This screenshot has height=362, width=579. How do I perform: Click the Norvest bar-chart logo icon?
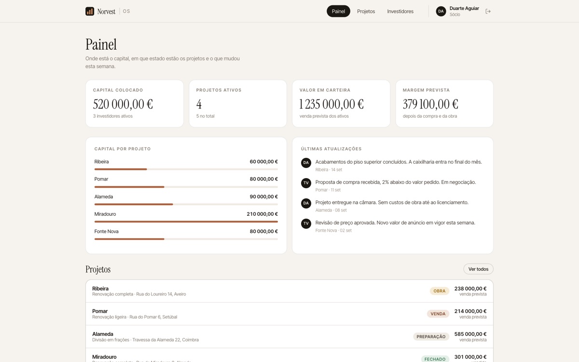click(90, 11)
